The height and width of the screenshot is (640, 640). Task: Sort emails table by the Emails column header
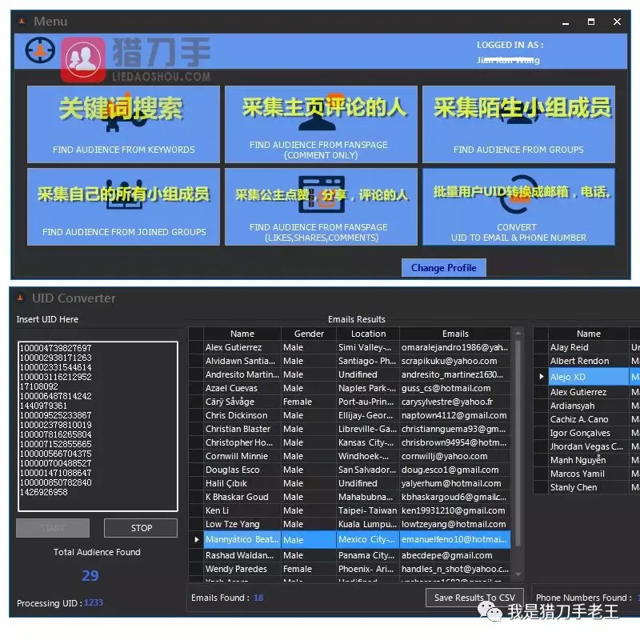(x=455, y=334)
